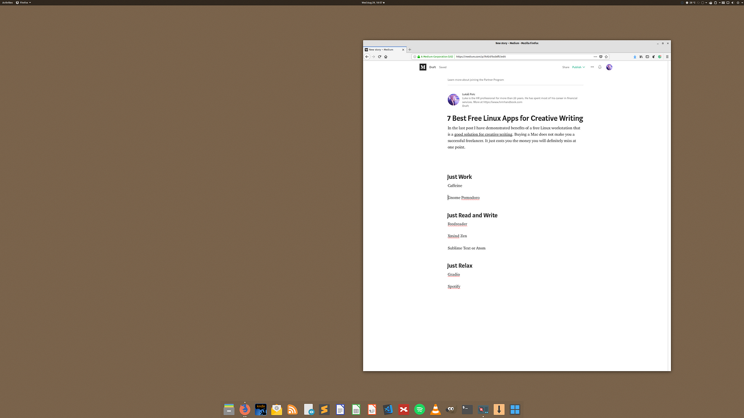Open a new Firefox tab
744x418 pixels.
pyautogui.click(x=410, y=50)
